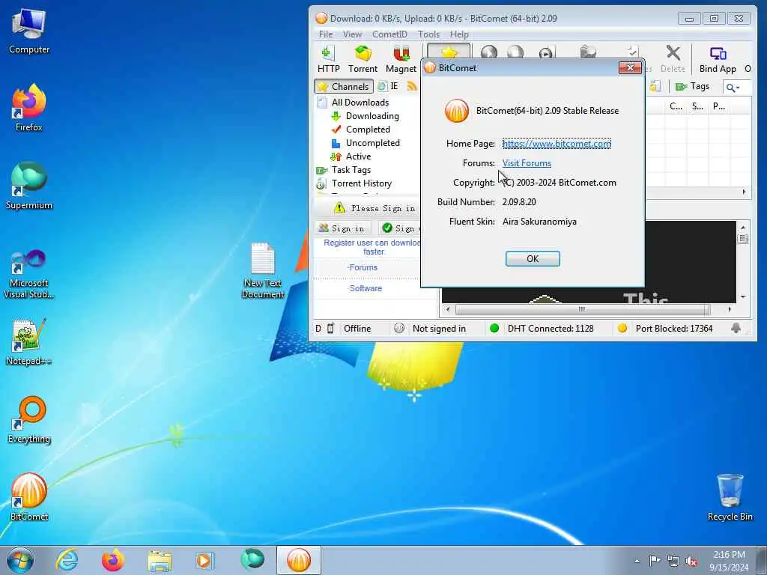
Task: Open Bind App in BitComet toolbar
Action: tap(718, 59)
